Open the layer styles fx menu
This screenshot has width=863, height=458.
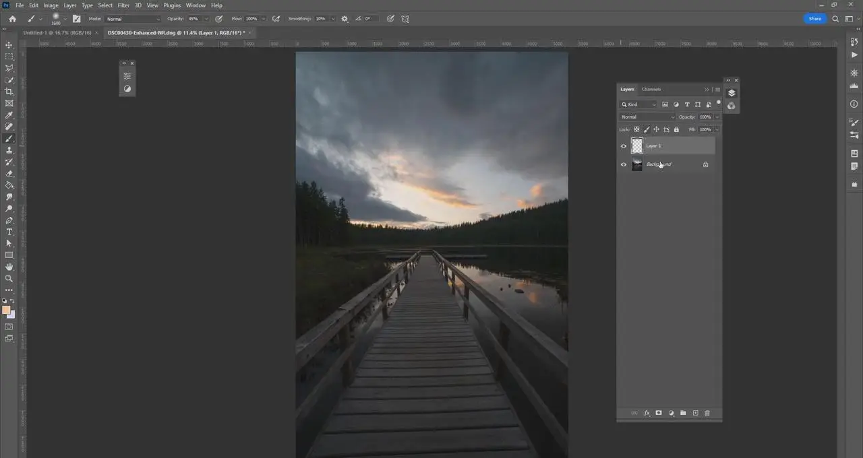click(x=647, y=413)
